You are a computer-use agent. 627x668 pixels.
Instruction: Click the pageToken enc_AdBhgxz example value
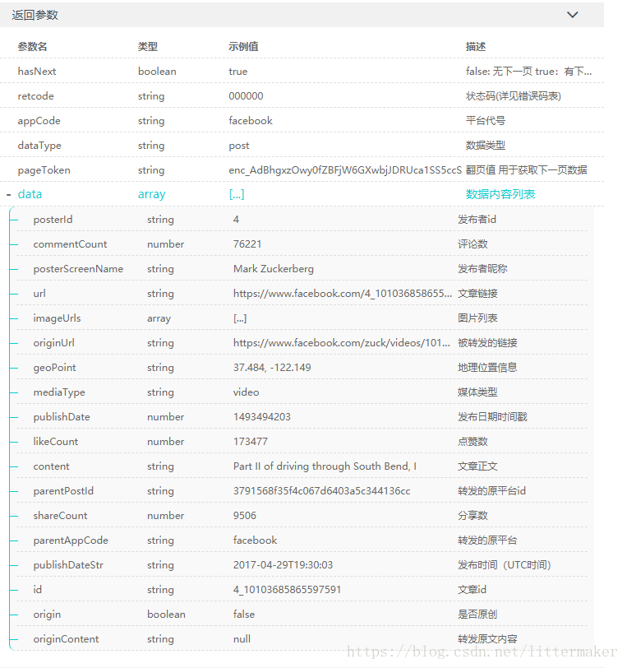(x=345, y=170)
